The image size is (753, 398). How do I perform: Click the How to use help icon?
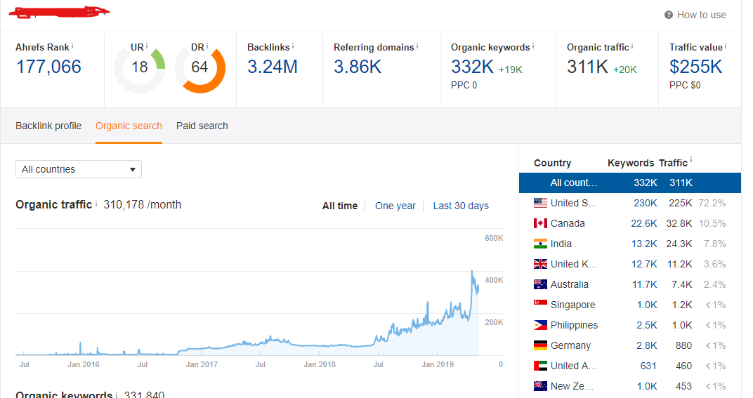669,15
